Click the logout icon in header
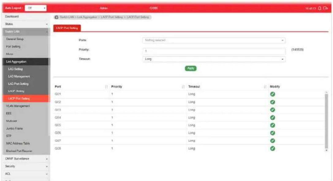Screen dimensions: 333x181 325,8
